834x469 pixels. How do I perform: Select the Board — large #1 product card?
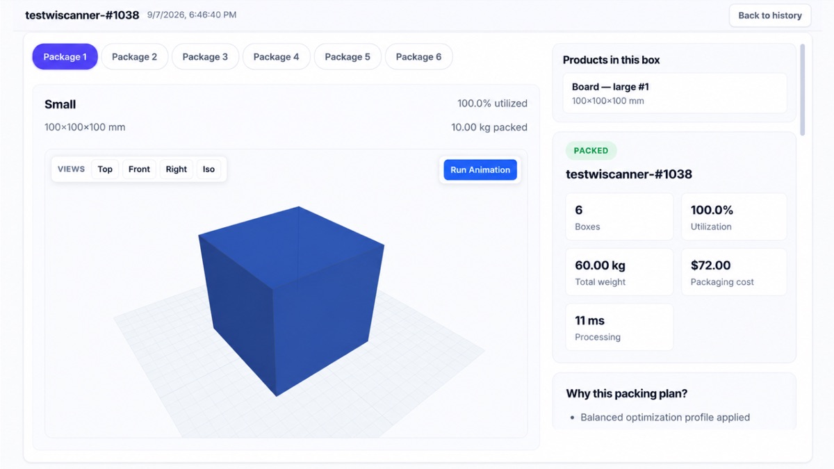click(x=675, y=93)
